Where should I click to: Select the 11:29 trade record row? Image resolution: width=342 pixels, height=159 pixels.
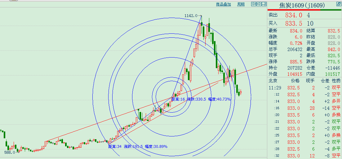point(304,88)
